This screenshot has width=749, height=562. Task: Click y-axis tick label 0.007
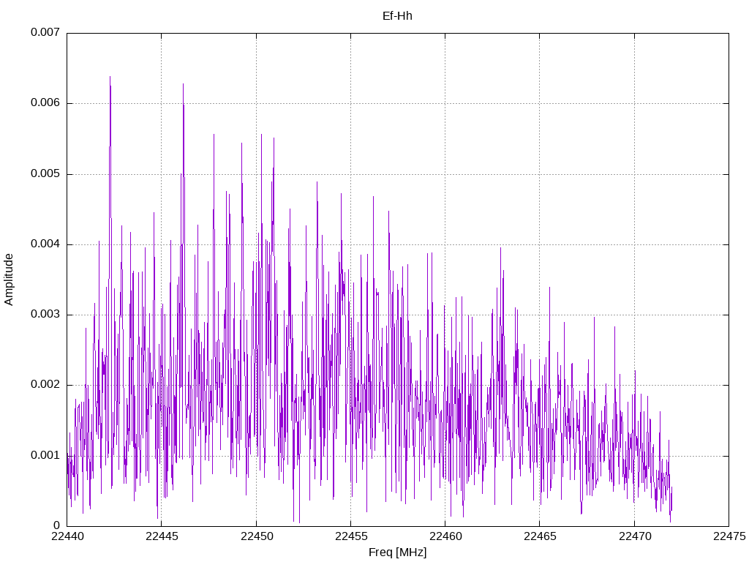45,32
